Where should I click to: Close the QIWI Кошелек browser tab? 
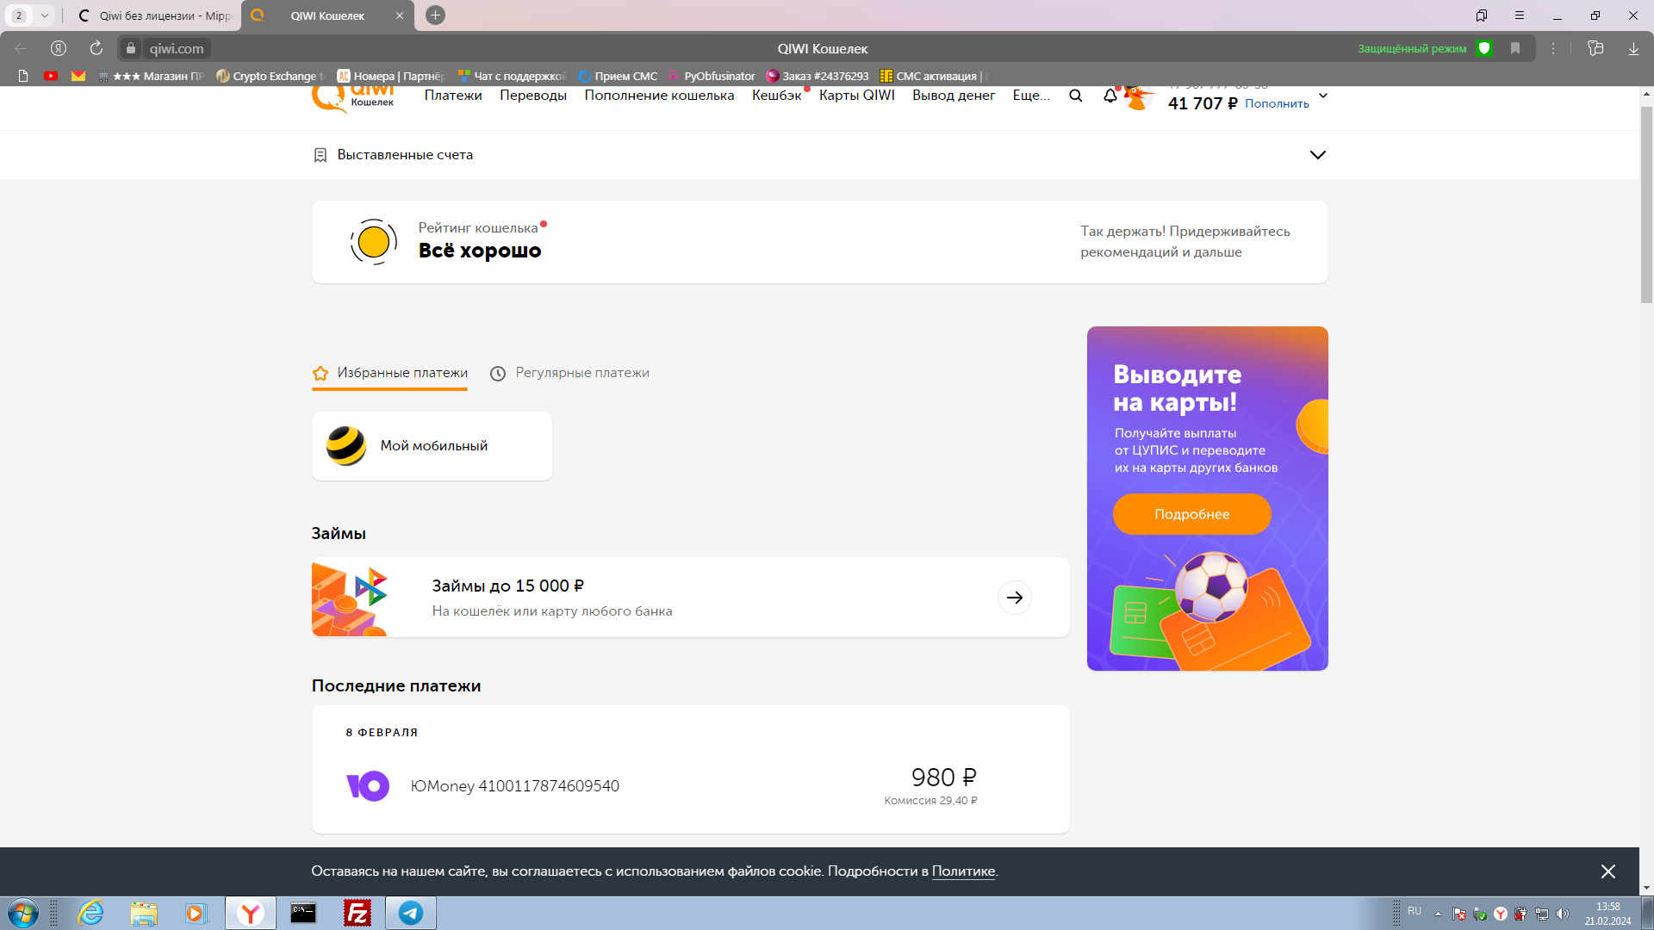pos(400,15)
